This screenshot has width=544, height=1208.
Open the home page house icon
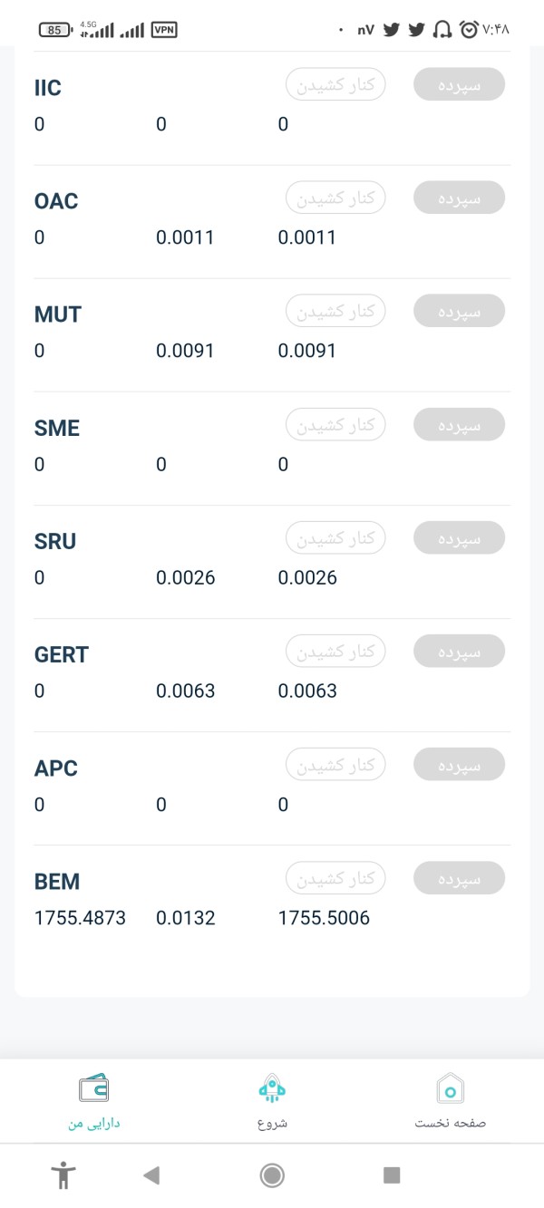[451, 1087]
